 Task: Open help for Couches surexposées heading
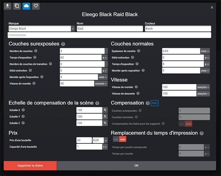pyautogui.click(x=63, y=44)
